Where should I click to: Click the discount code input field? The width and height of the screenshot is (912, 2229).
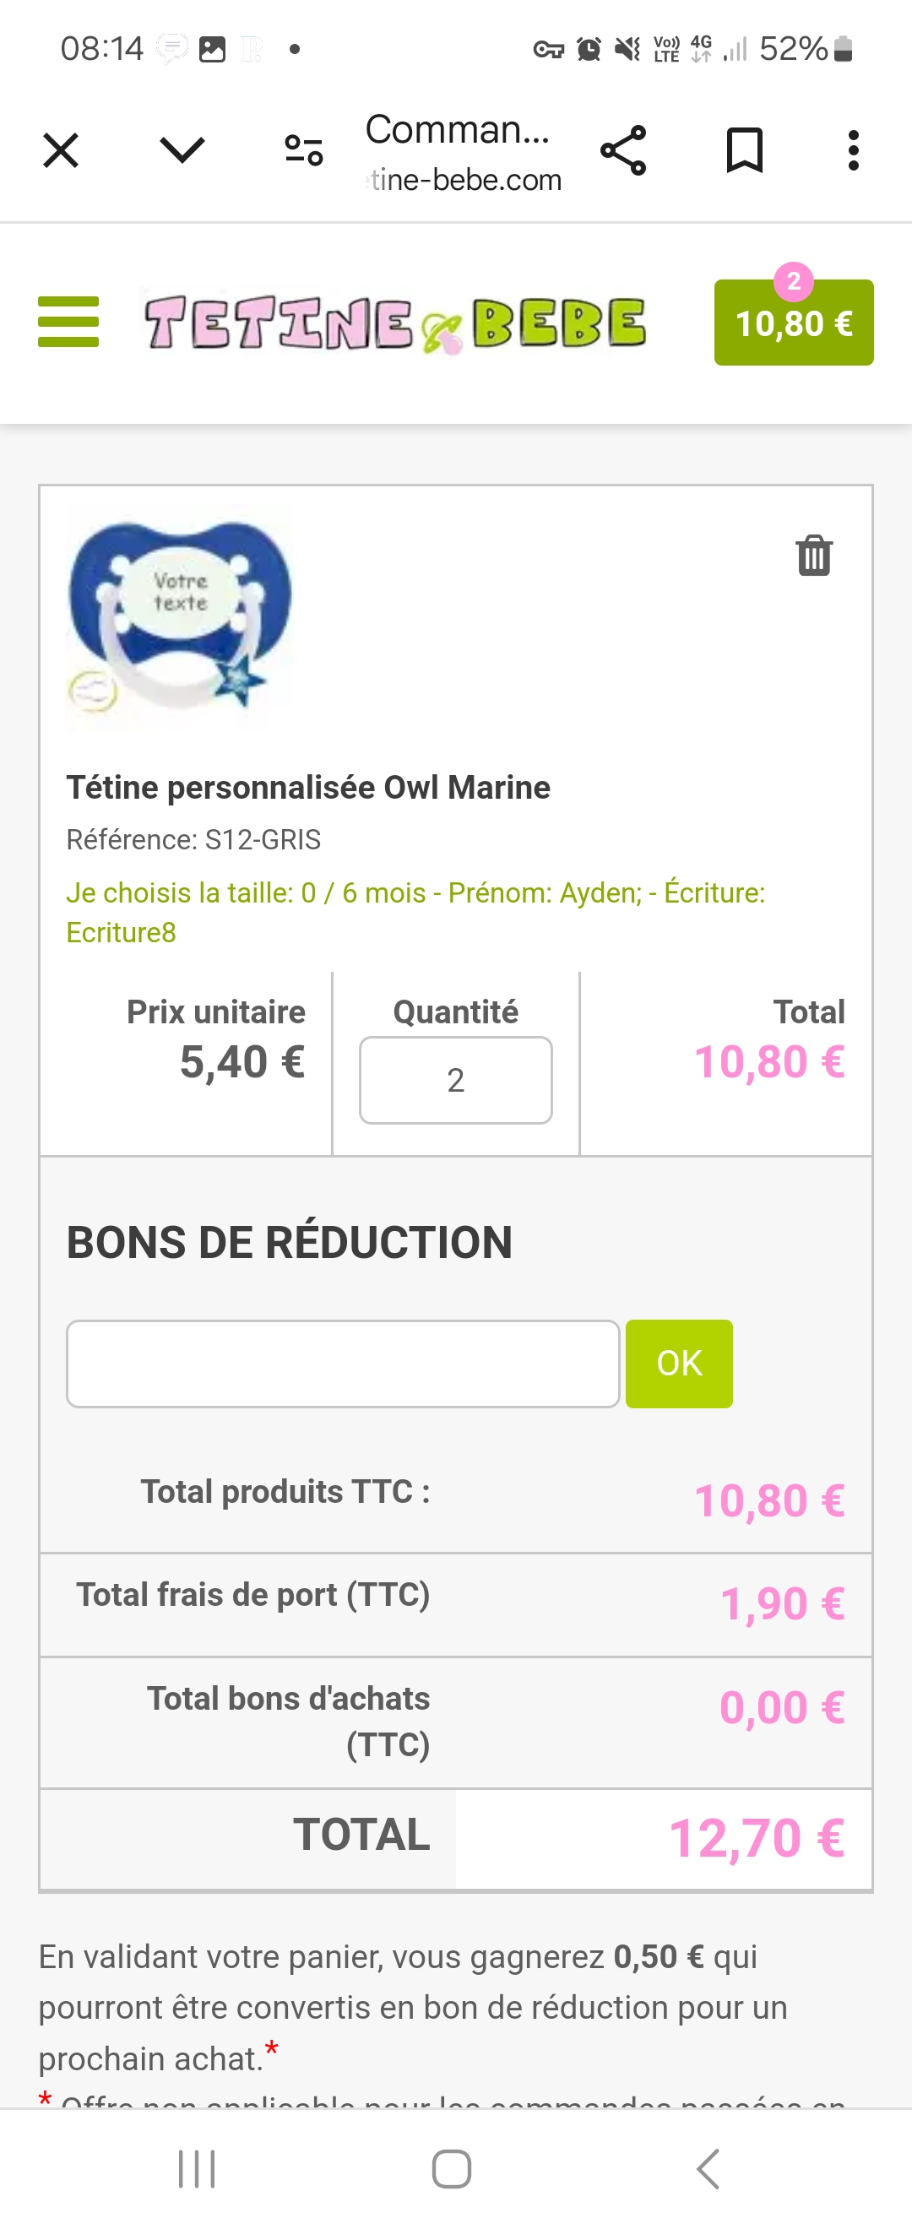(x=343, y=1364)
